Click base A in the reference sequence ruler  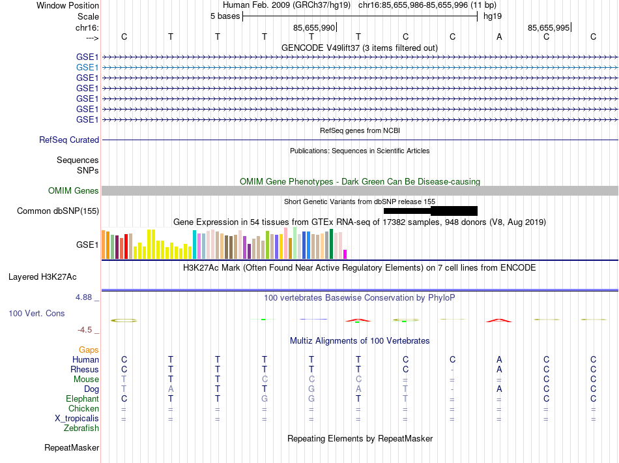coord(499,37)
